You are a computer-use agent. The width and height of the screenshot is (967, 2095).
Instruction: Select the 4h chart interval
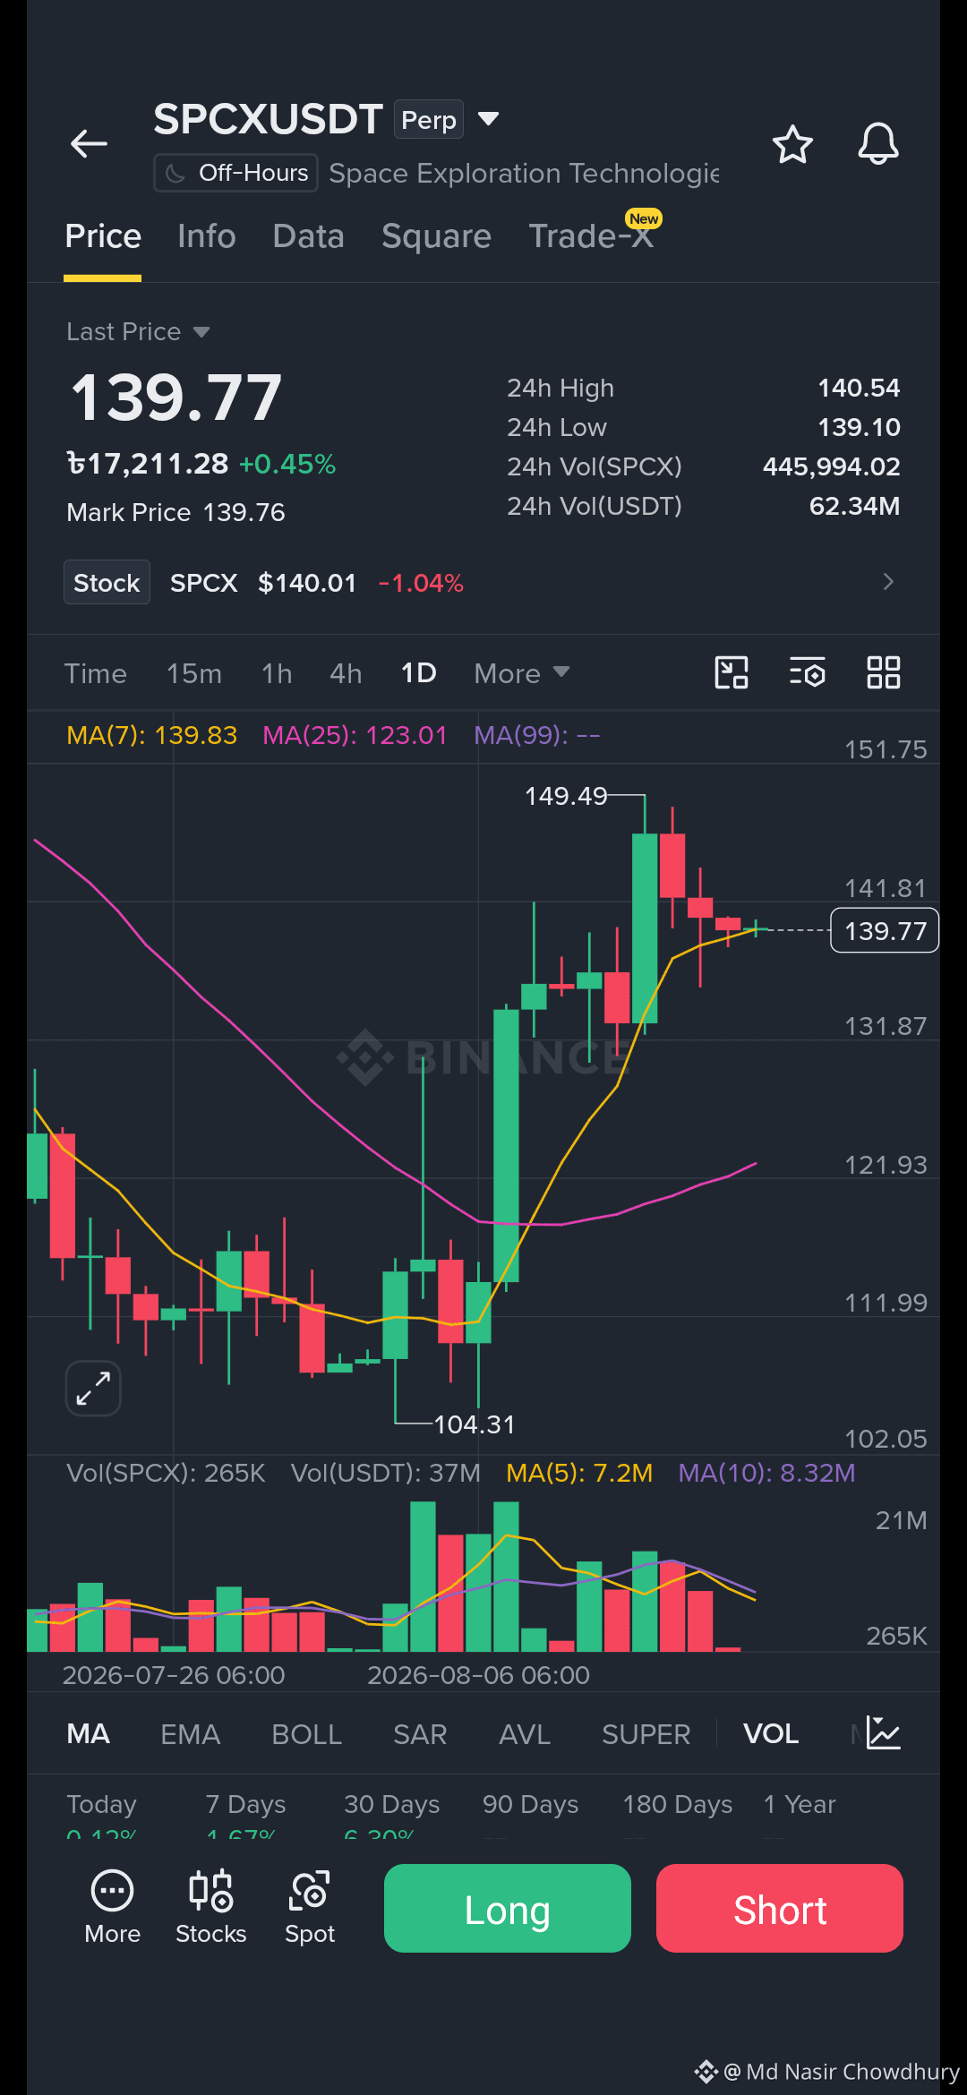tap(346, 673)
